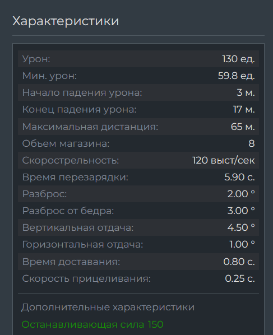The image size is (273, 335).
Task: Click the Вертикальная отдача label
Action: pos(78,227)
